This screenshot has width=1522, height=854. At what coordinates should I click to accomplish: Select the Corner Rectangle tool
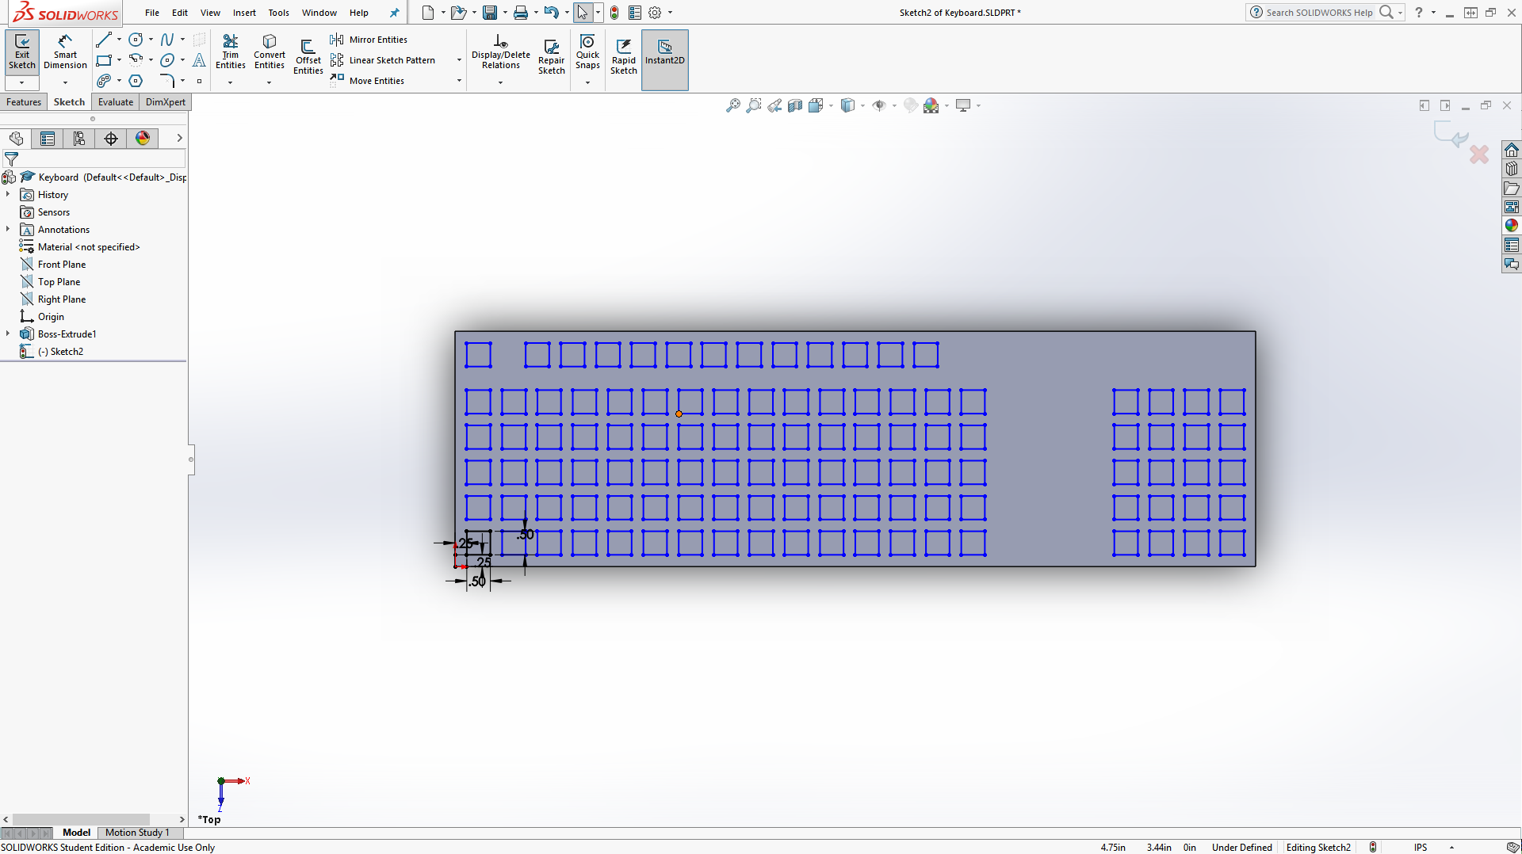click(x=103, y=60)
